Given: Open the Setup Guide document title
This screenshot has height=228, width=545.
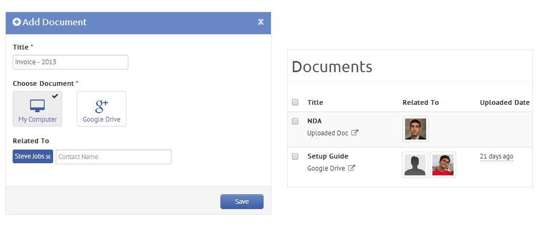Looking at the screenshot, I should pyautogui.click(x=328, y=156).
